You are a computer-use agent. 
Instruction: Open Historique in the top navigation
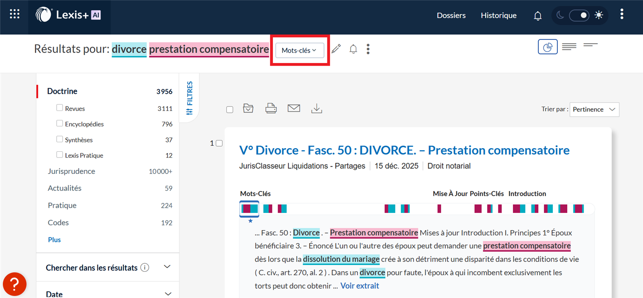click(x=498, y=15)
